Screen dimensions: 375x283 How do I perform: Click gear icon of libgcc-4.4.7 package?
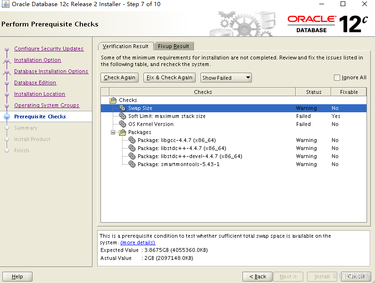[132, 140]
